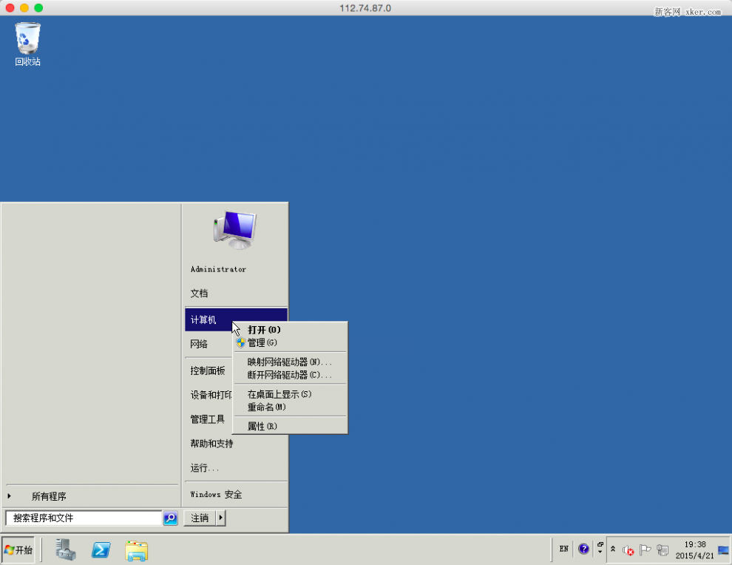This screenshot has height=565, width=732.
Task: Open the Recycle Bin (回收站) desktop icon
Action: 27,44
